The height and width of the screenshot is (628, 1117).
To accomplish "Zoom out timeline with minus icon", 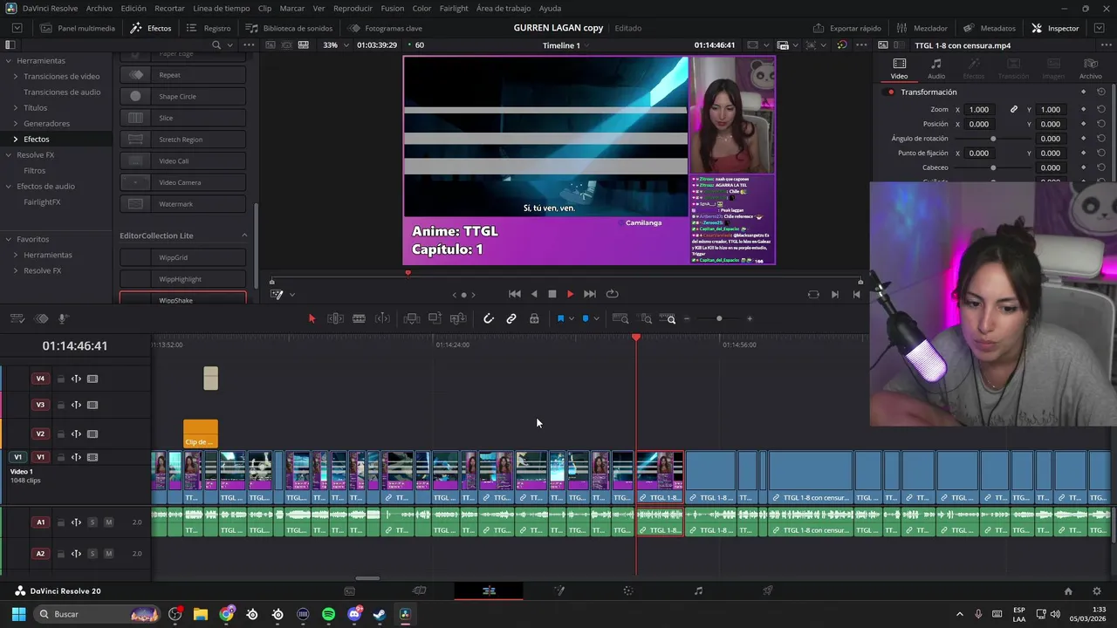I will [x=687, y=318].
